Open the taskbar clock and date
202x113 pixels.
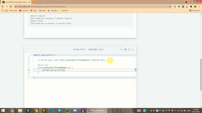196,110
